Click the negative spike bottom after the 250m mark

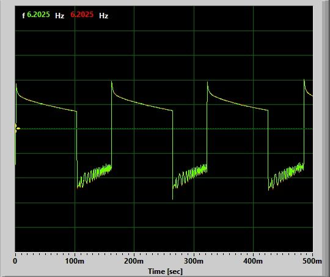173,199
